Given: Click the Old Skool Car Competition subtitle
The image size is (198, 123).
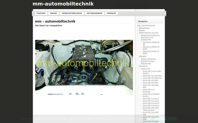Looking at the screenshot, I should 49,26.
